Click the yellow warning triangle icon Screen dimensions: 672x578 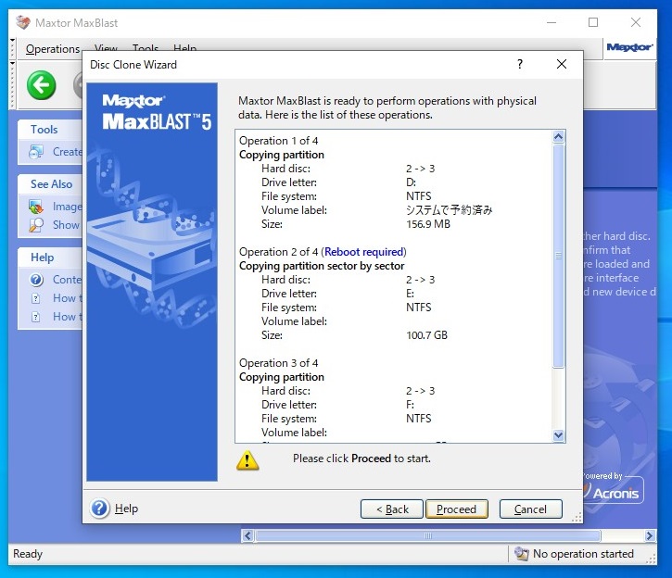247,460
